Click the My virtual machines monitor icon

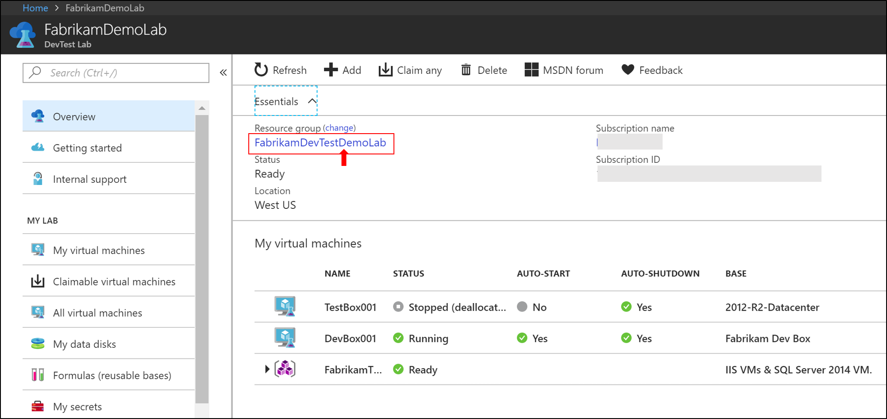(38, 250)
